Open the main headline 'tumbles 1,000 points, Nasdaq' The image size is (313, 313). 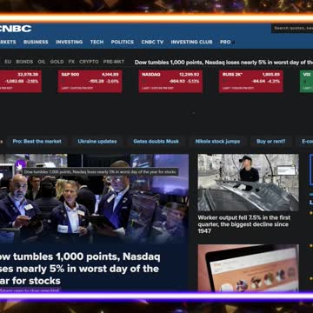point(80,269)
